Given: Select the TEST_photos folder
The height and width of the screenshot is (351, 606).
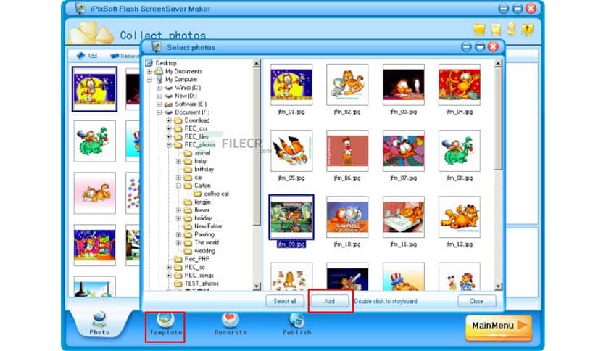Looking at the screenshot, I should click(x=202, y=284).
